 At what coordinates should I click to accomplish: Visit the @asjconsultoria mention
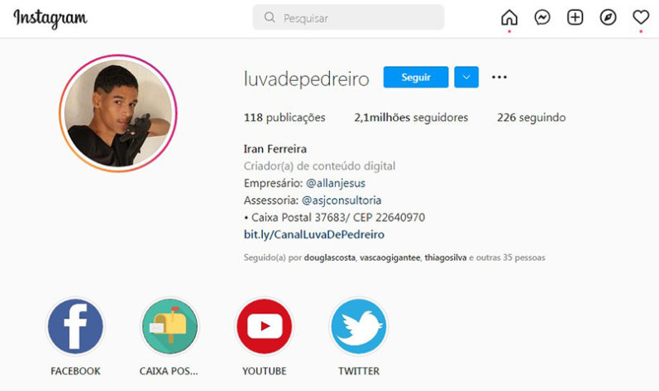(x=341, y=200)
